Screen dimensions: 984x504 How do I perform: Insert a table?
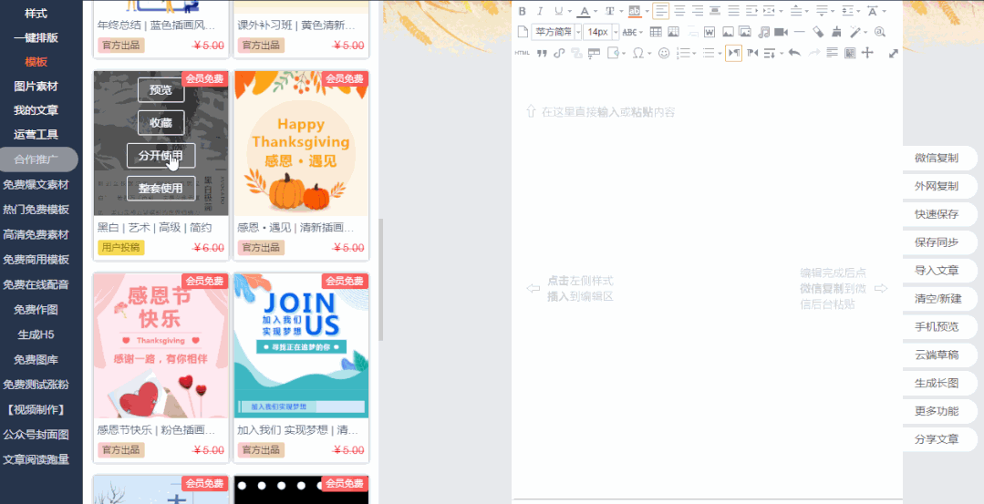[x=656, y=32]
